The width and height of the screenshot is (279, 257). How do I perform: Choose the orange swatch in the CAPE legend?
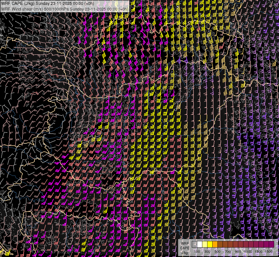215,244
